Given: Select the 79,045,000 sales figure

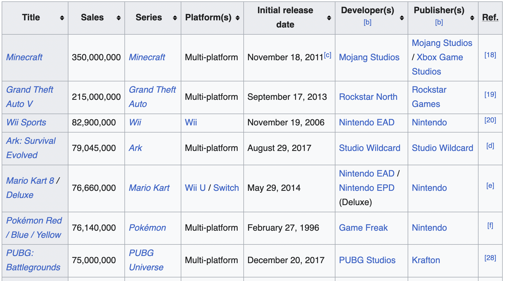Looking at the screenshot, I should [x=94, y=148].
